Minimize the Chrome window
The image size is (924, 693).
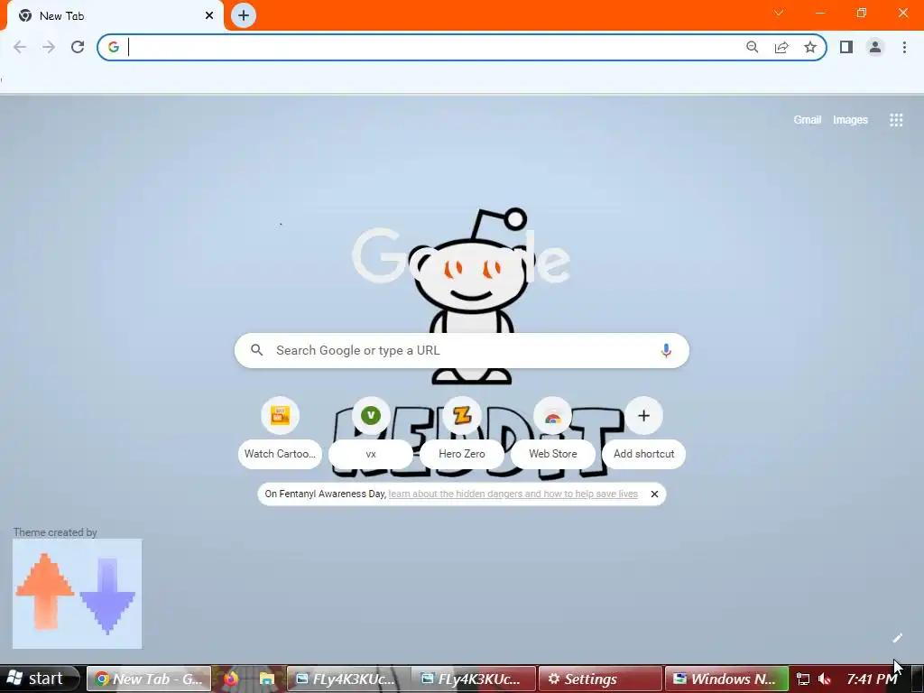pos(820,13)
